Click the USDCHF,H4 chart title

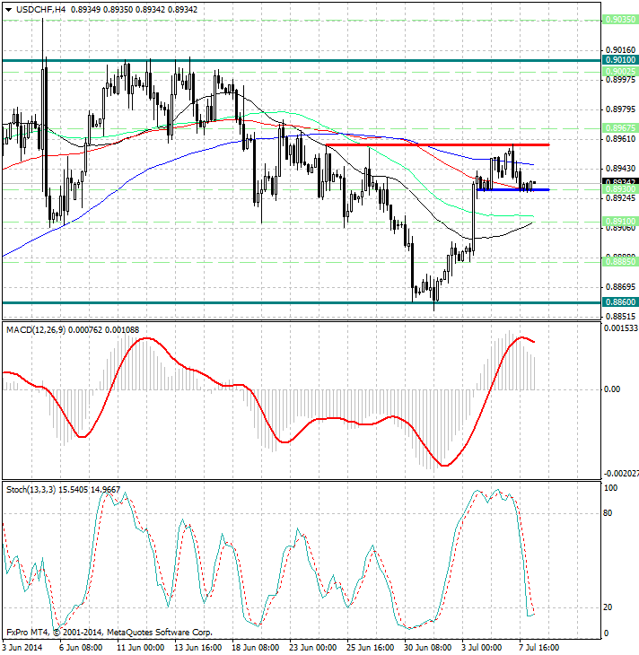pos(41,9)
